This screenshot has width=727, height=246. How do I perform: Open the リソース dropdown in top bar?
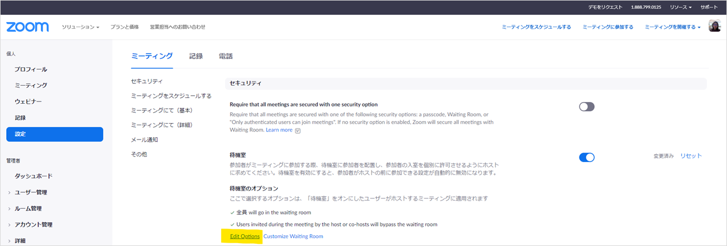(680, 7)
